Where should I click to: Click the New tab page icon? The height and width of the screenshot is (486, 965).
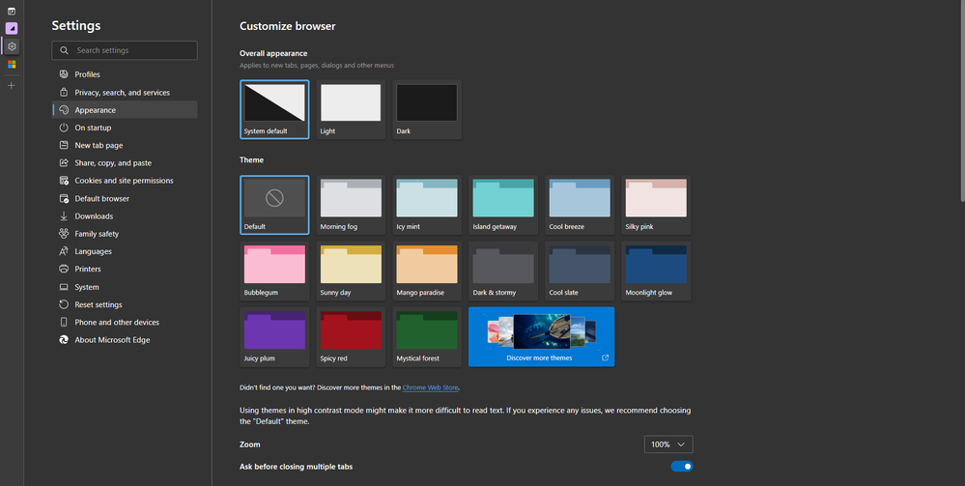coord(64,145)
